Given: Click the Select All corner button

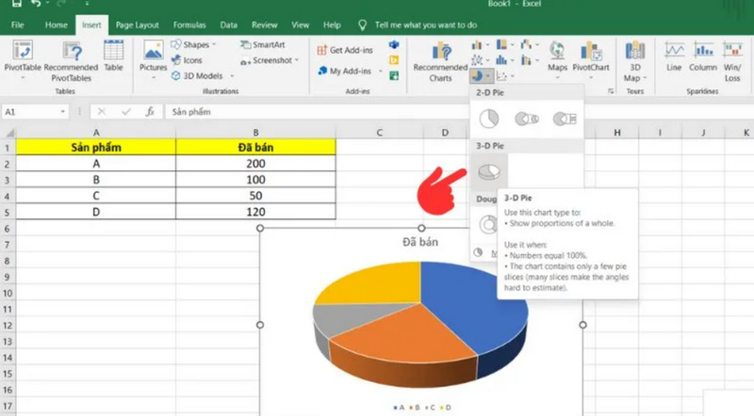Looking at the screenshot, I should pyautogui.click(x=8, y=133).
